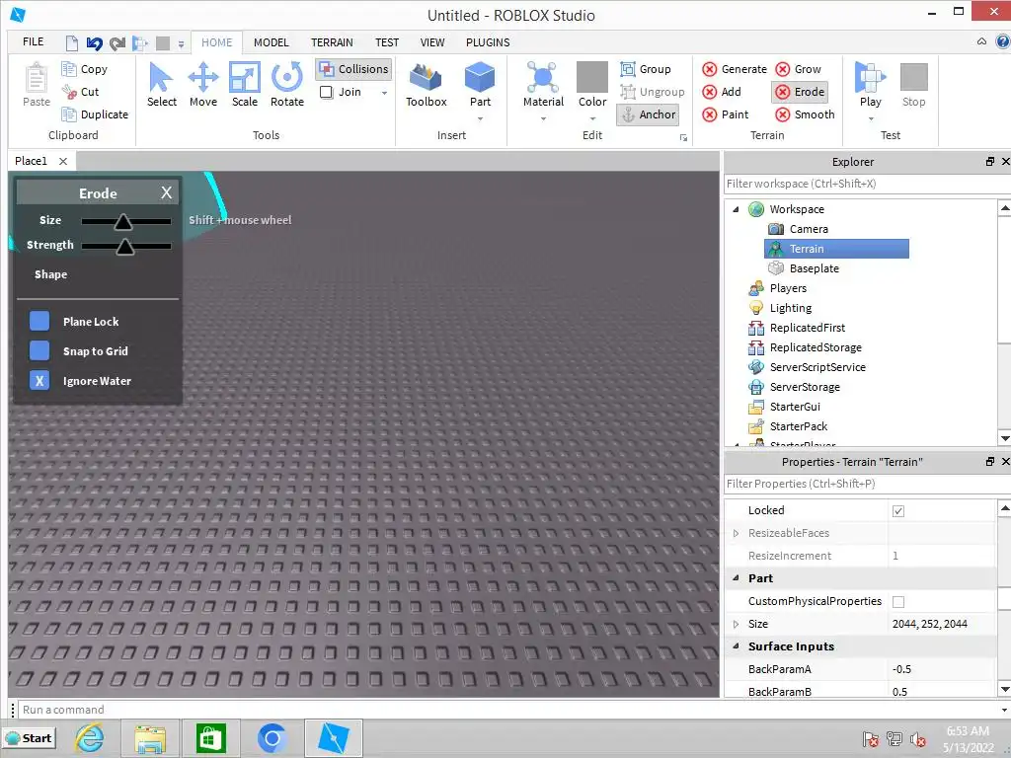1011x758 pixels.
Task: Collapse the Surface Inputs section
Action: point(736,645)
